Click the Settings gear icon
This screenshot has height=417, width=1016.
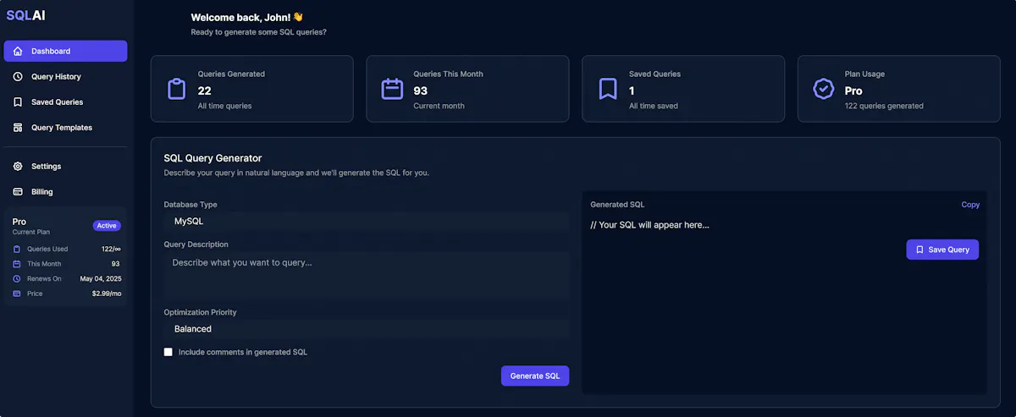[x=18, y=166]
